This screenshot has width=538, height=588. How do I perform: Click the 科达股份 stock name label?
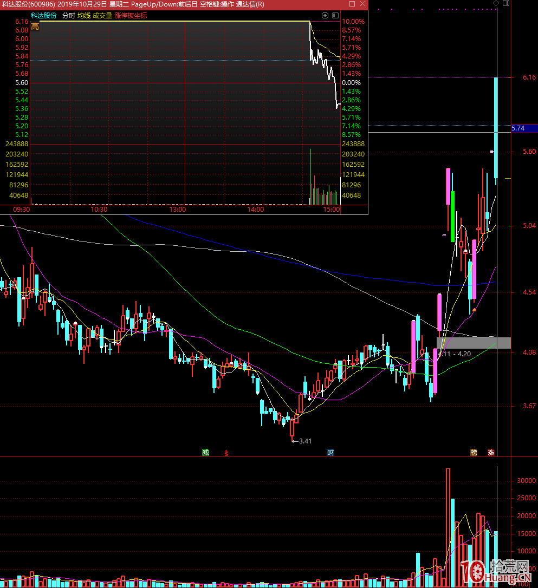coord(43,15)
